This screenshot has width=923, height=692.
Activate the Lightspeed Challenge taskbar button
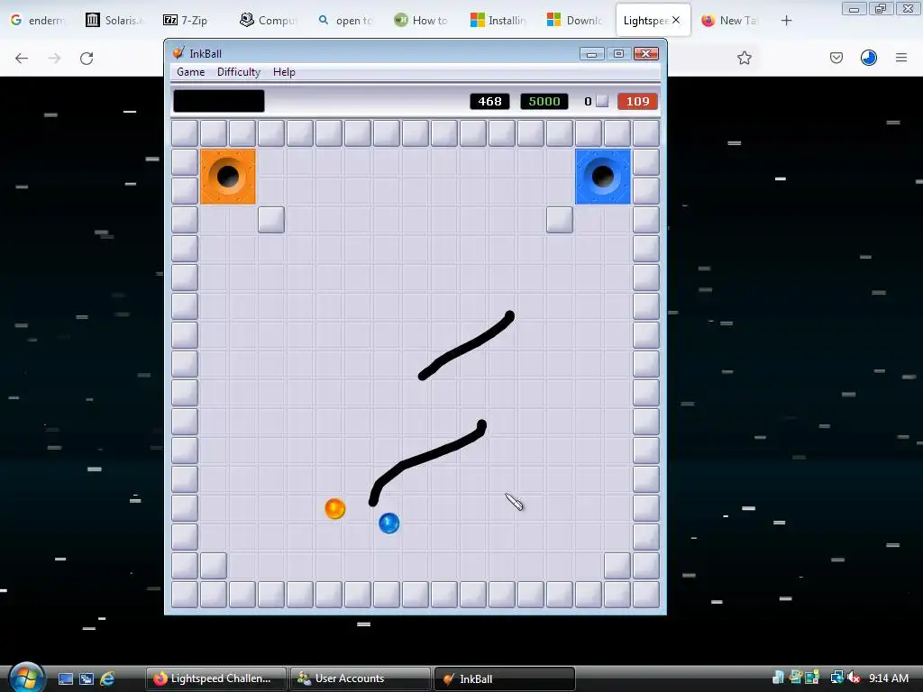pos(215,678)
